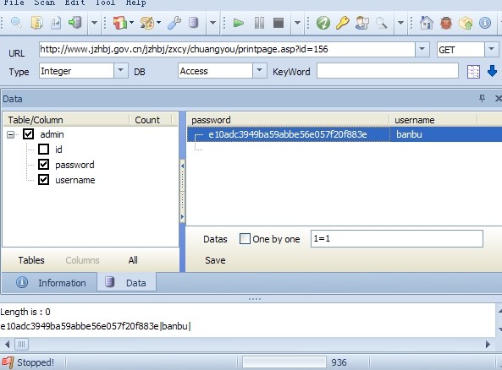The width and height of the screenshot is (502, 370).
Task: Toggle the admin table checkbox
Action: [28, 133]
